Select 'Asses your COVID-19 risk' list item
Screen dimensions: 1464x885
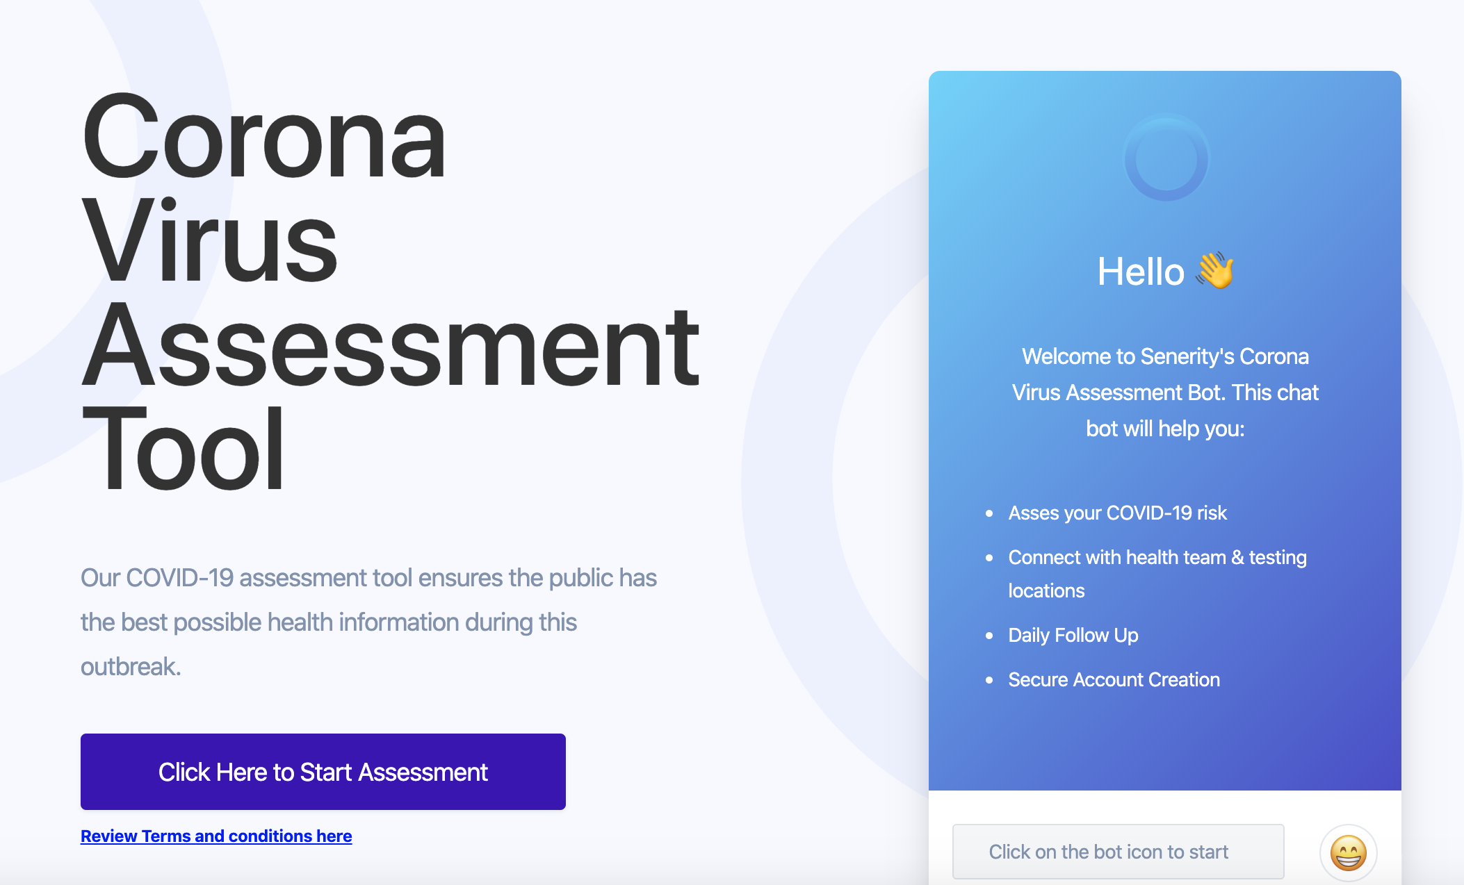1117,513
